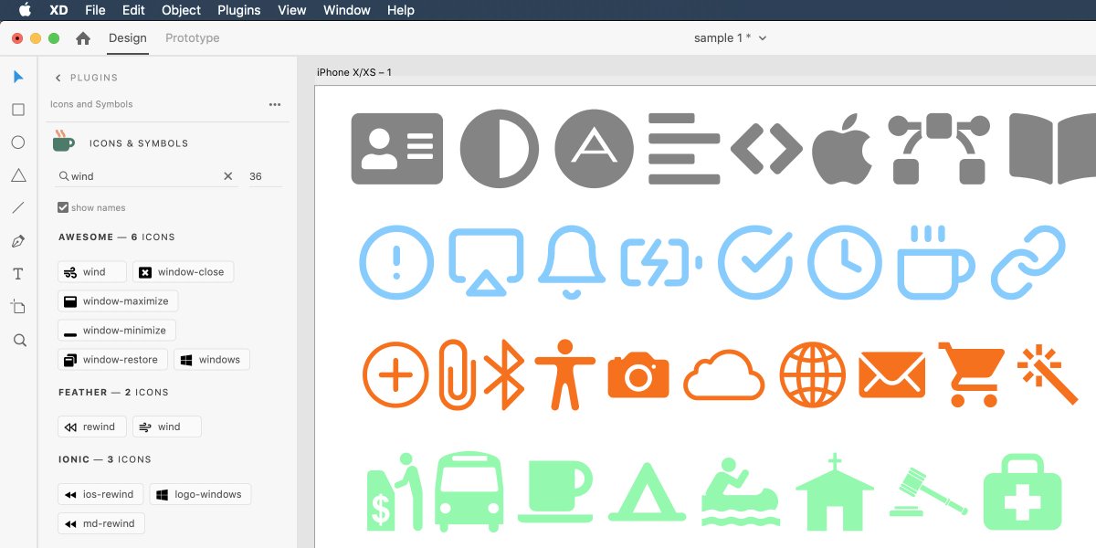The image size is (1096, 548).
Task: Insert the window-maximize icon from Awesome
Action: coord(117,300)
